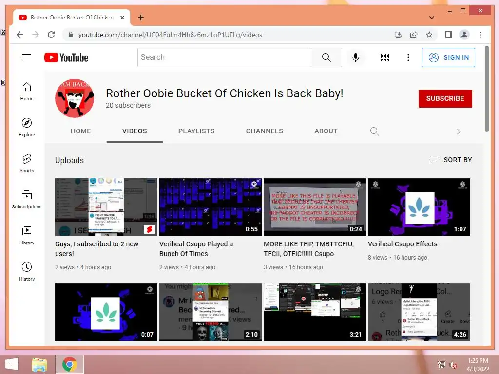Open File Explorer from the taskbar

[39, 364]
